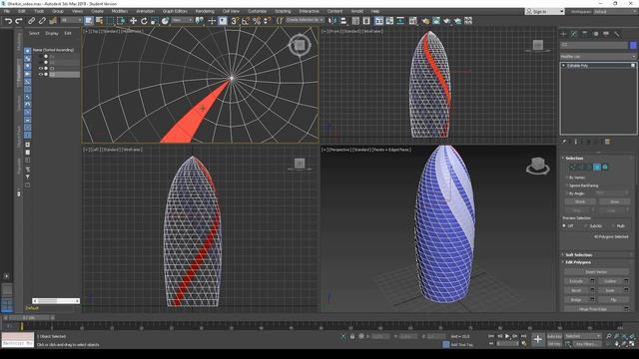Open the Rendering menu
This screenshot has width=639, height=359.
(x=205, y=11)
